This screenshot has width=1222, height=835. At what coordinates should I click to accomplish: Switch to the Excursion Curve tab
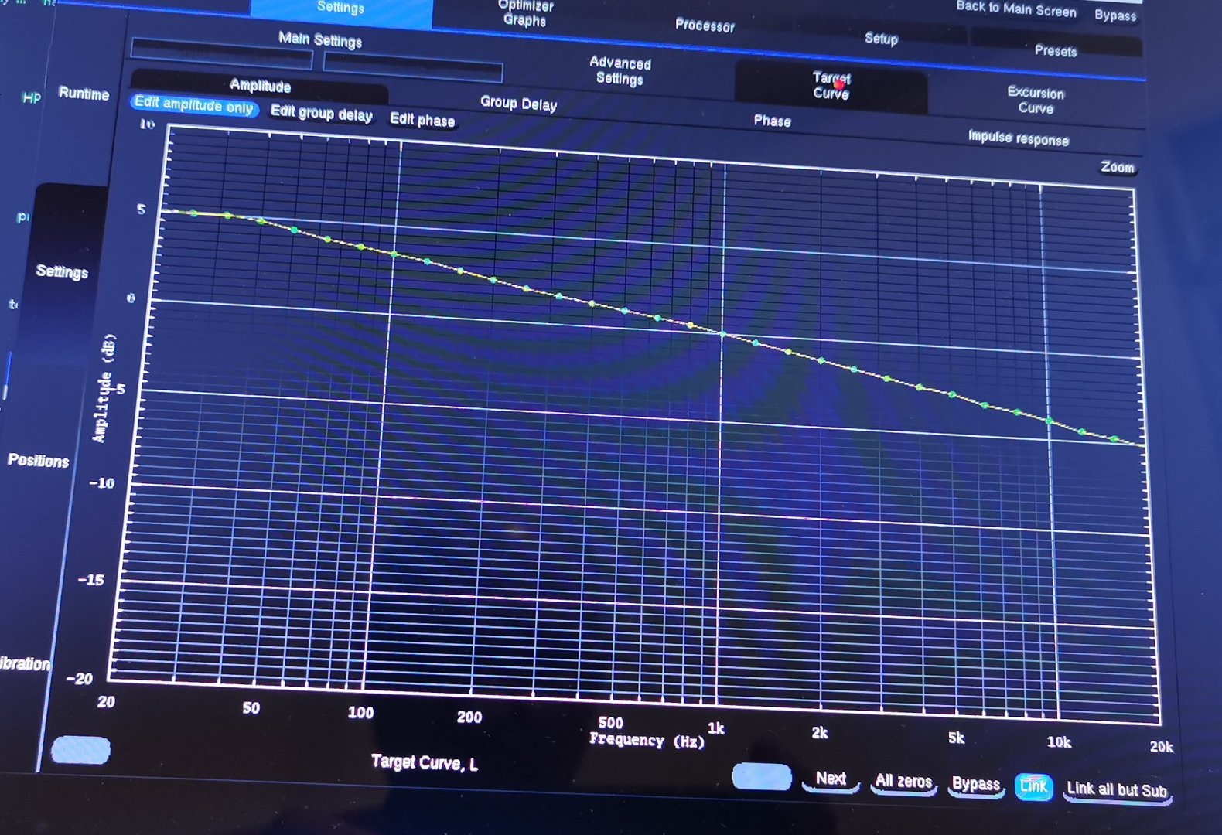point(1036,100)
